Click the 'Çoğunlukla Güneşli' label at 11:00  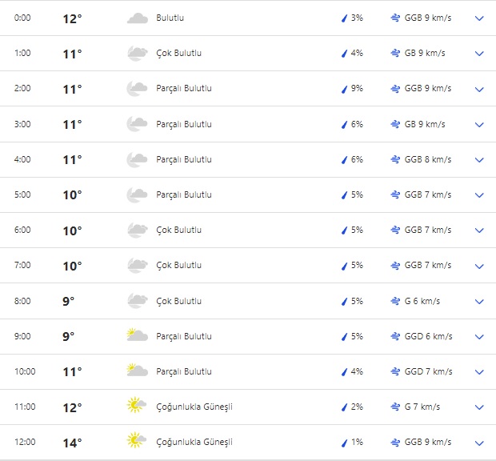(194, 407)
